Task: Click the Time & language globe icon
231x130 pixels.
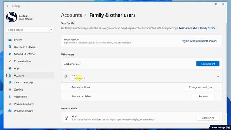Action: tap(10, 82)
